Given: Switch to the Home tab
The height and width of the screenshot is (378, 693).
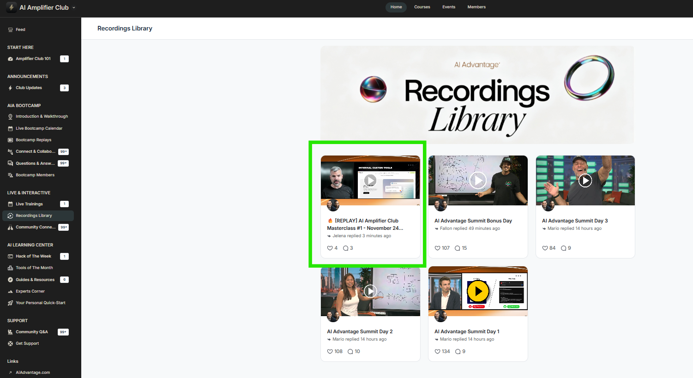Looking at the screenshot, I should tap(396, 7).
